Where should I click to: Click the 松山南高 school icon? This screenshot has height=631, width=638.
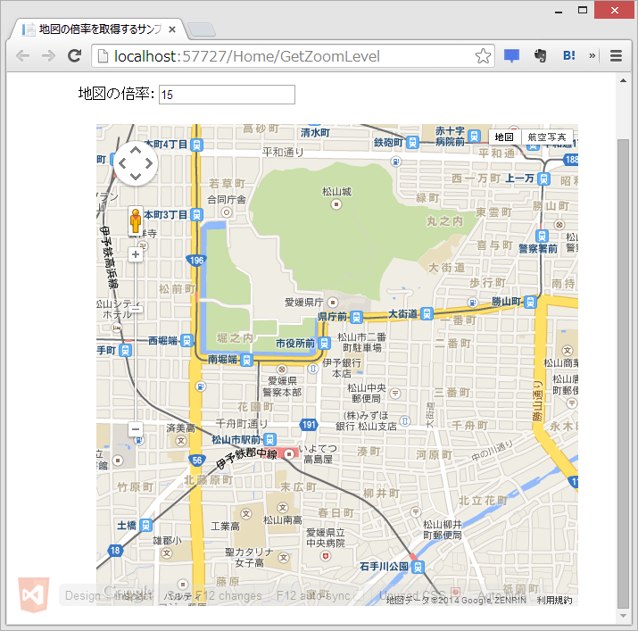click(283, 507)
